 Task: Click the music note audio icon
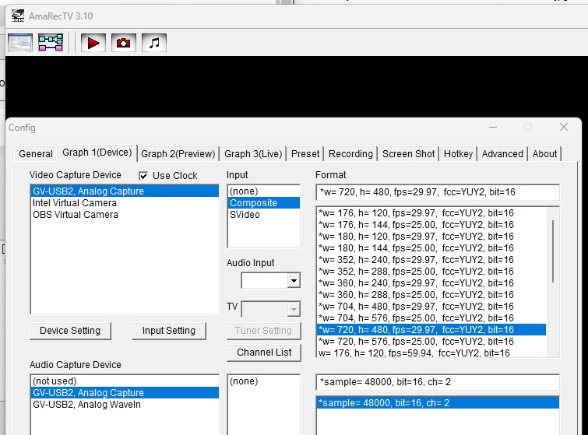click(x=154, y=43)
